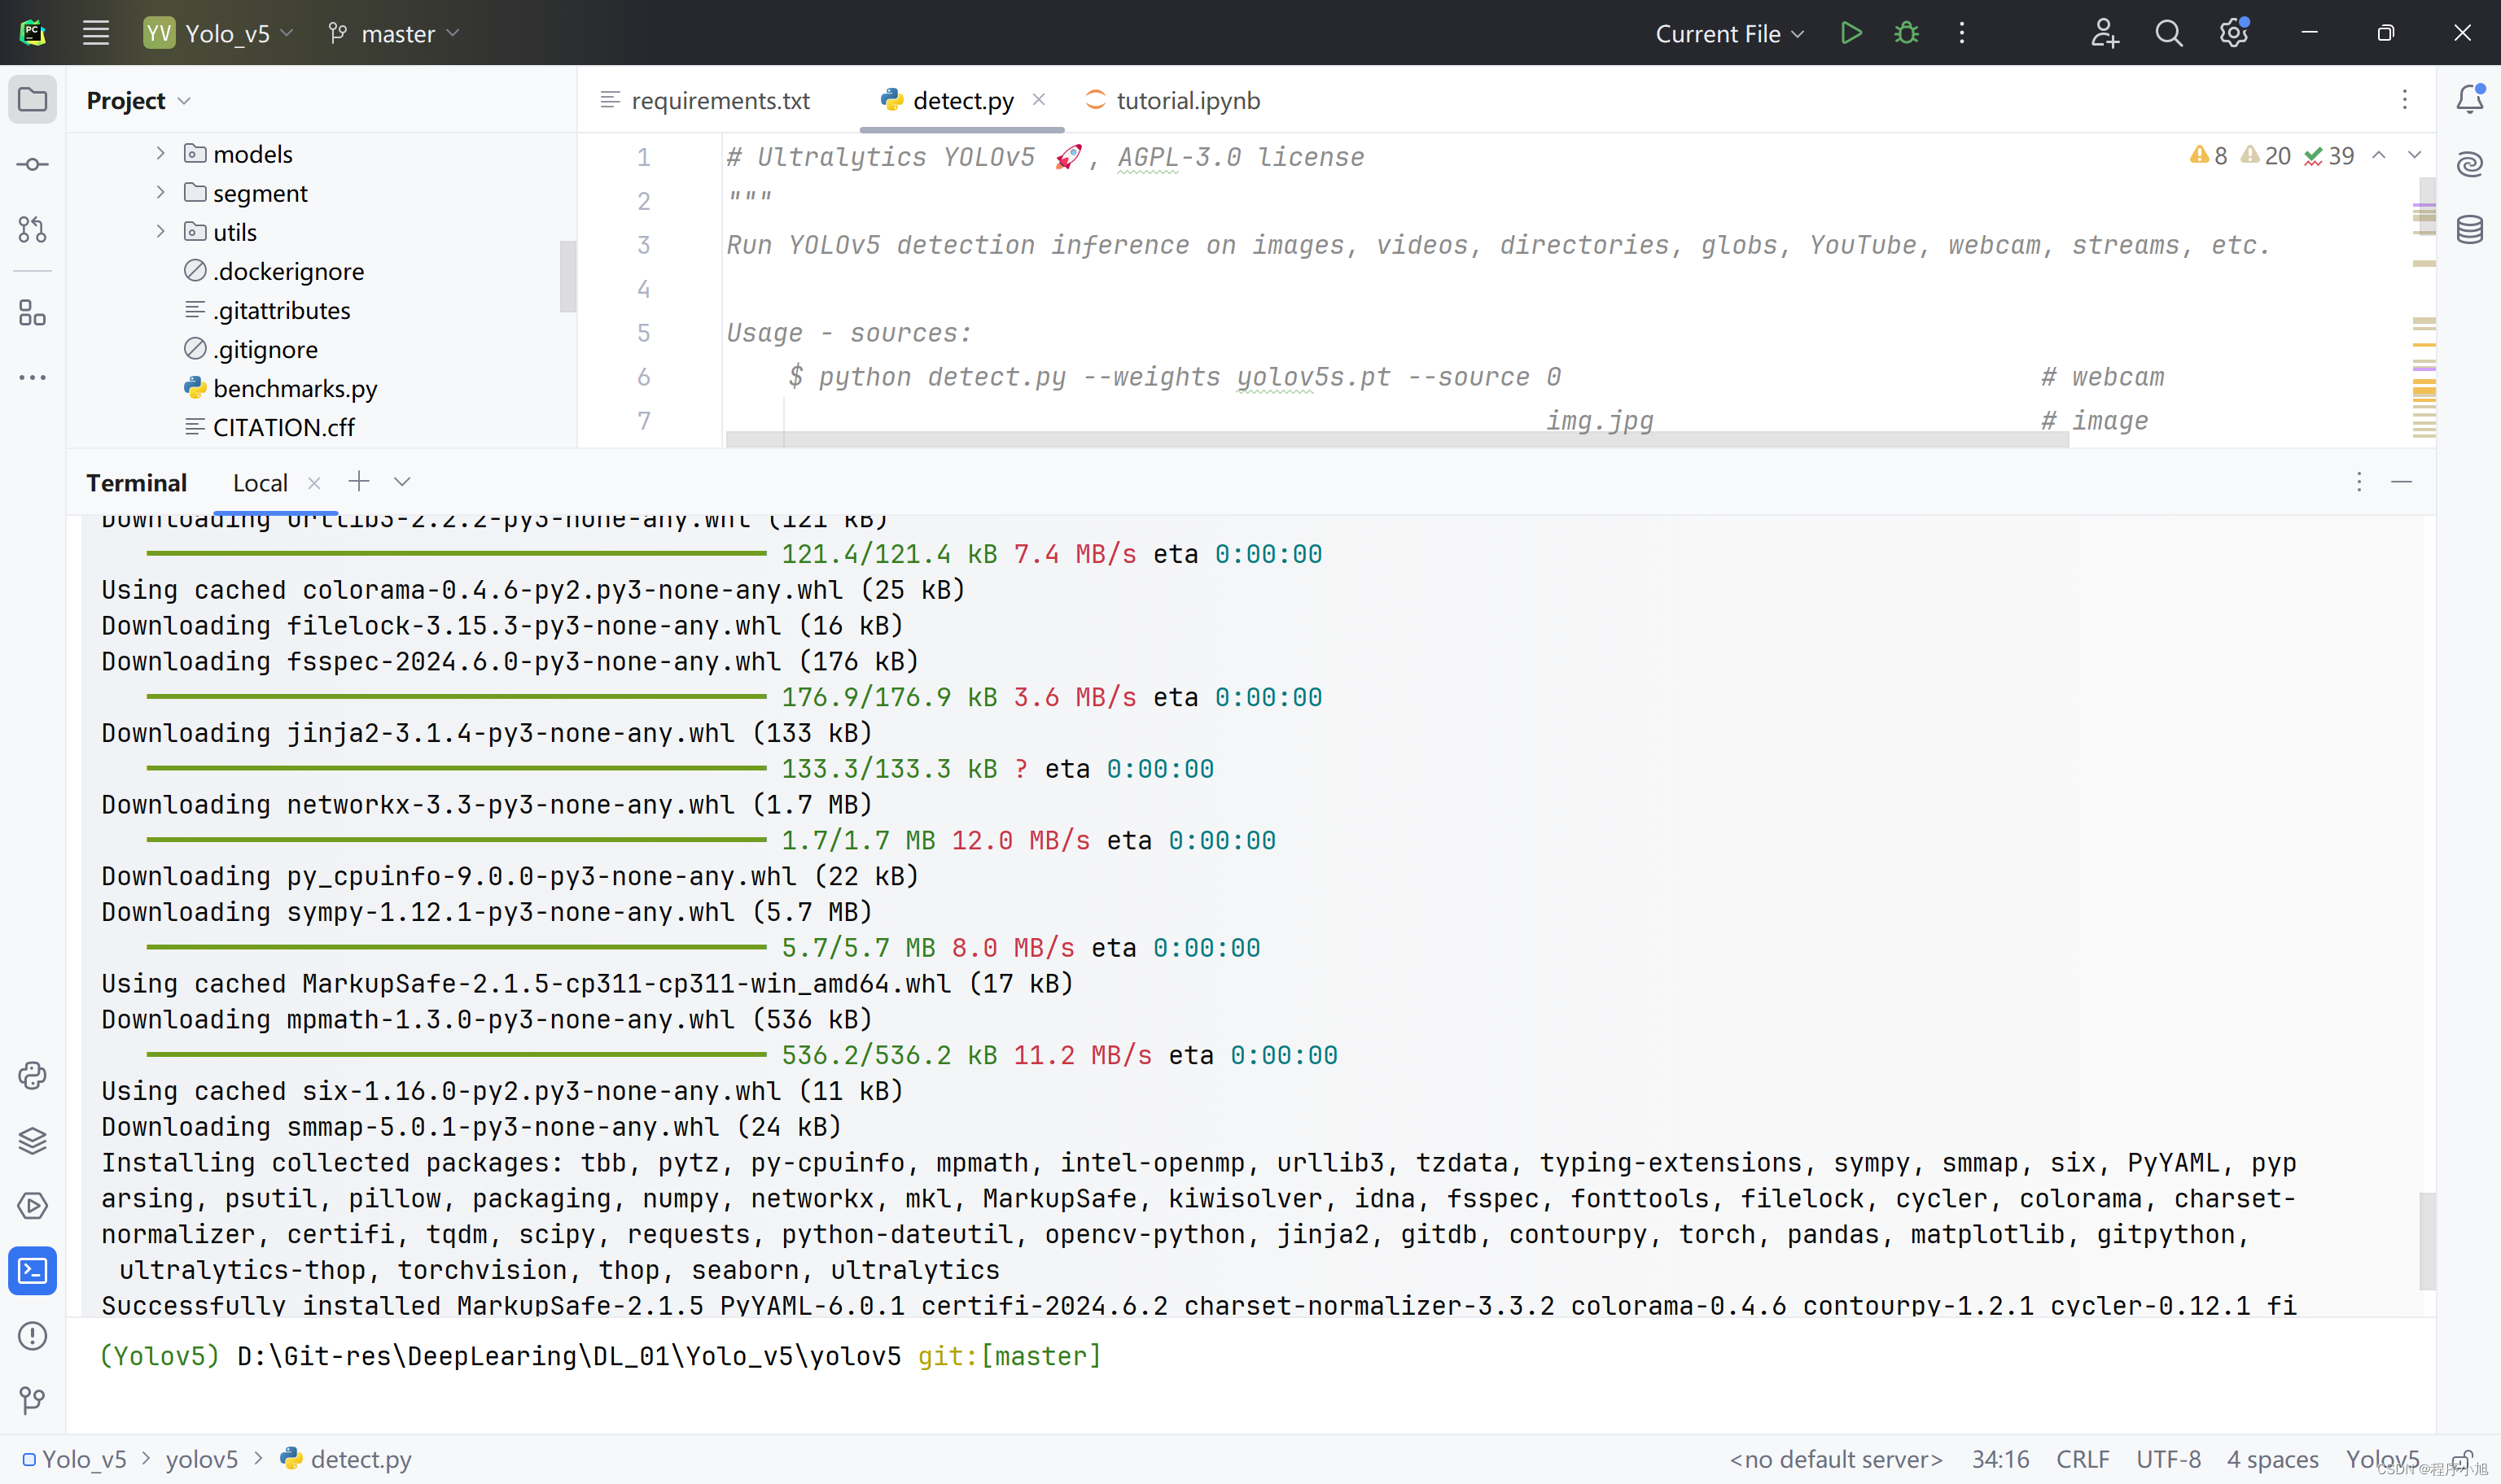Open the Commit tool window icon
Image resolution: width=2501 pixels, height=1484 pixels.
click(32, 164)
